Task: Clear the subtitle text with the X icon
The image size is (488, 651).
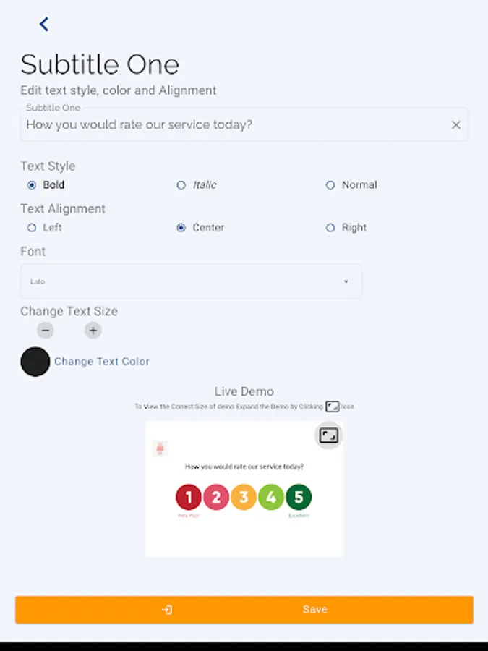Action: click(456, 124)
